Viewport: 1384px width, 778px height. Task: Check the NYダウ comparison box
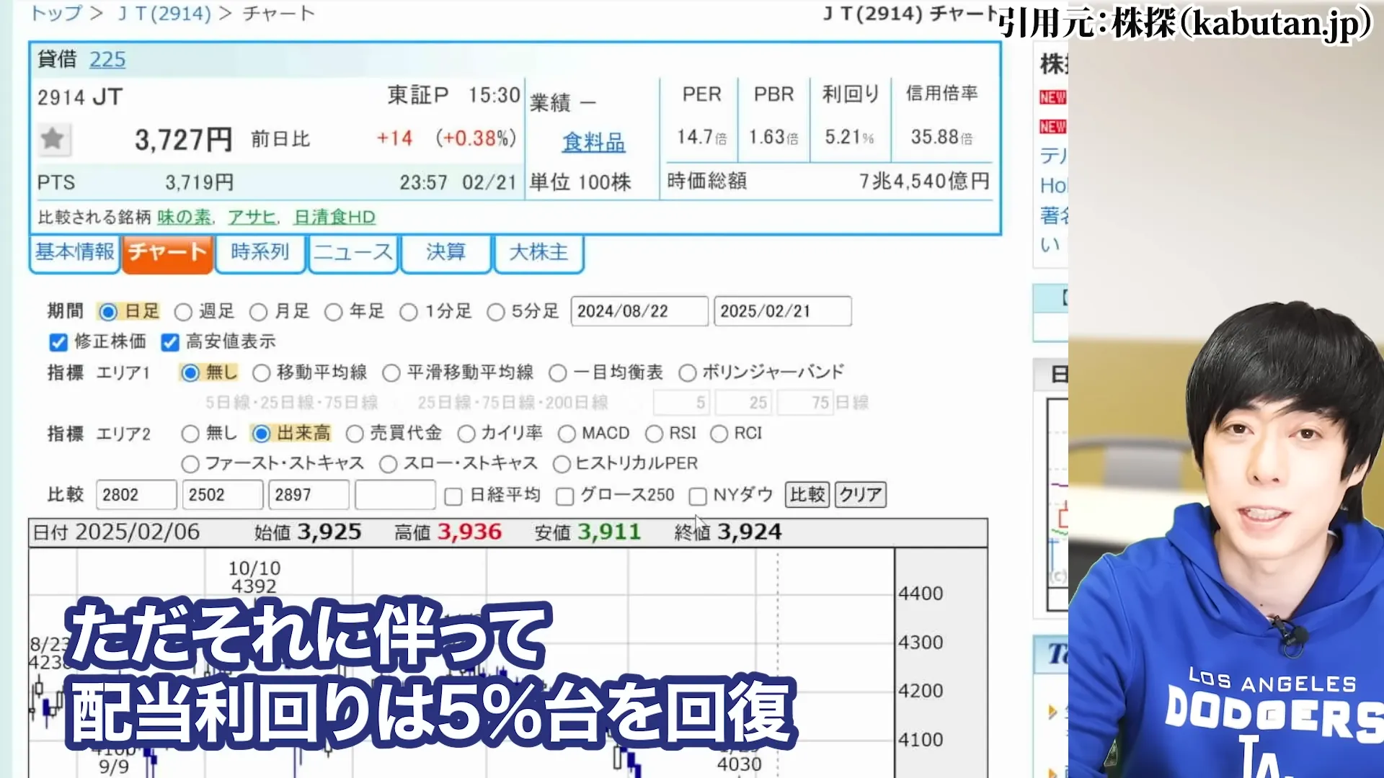(698, 496)
